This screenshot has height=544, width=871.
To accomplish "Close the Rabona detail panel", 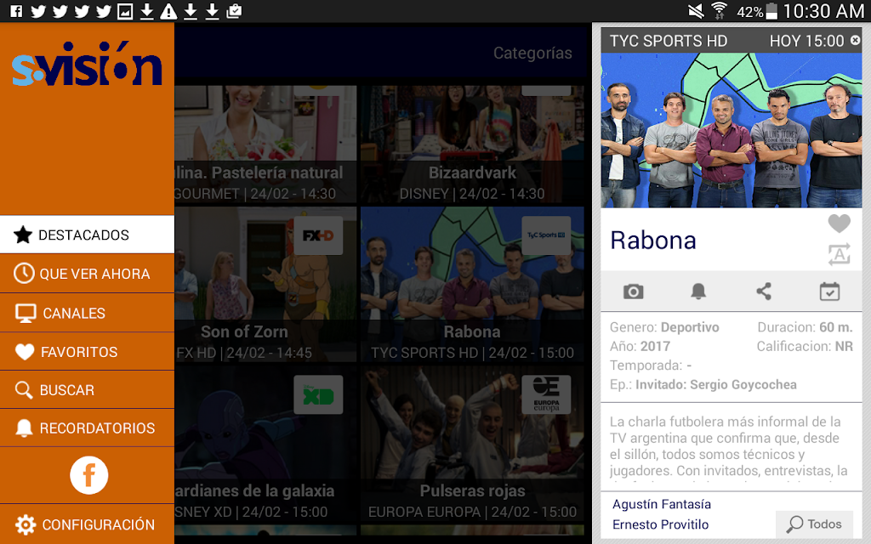I will pyautogui.click(x=856, y=40).
